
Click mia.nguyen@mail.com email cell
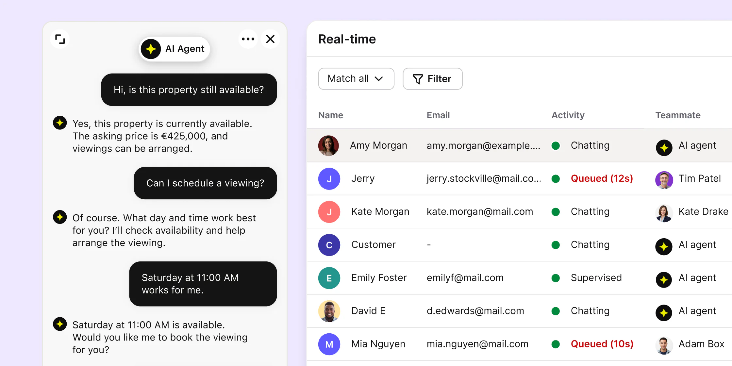(477, 344)
